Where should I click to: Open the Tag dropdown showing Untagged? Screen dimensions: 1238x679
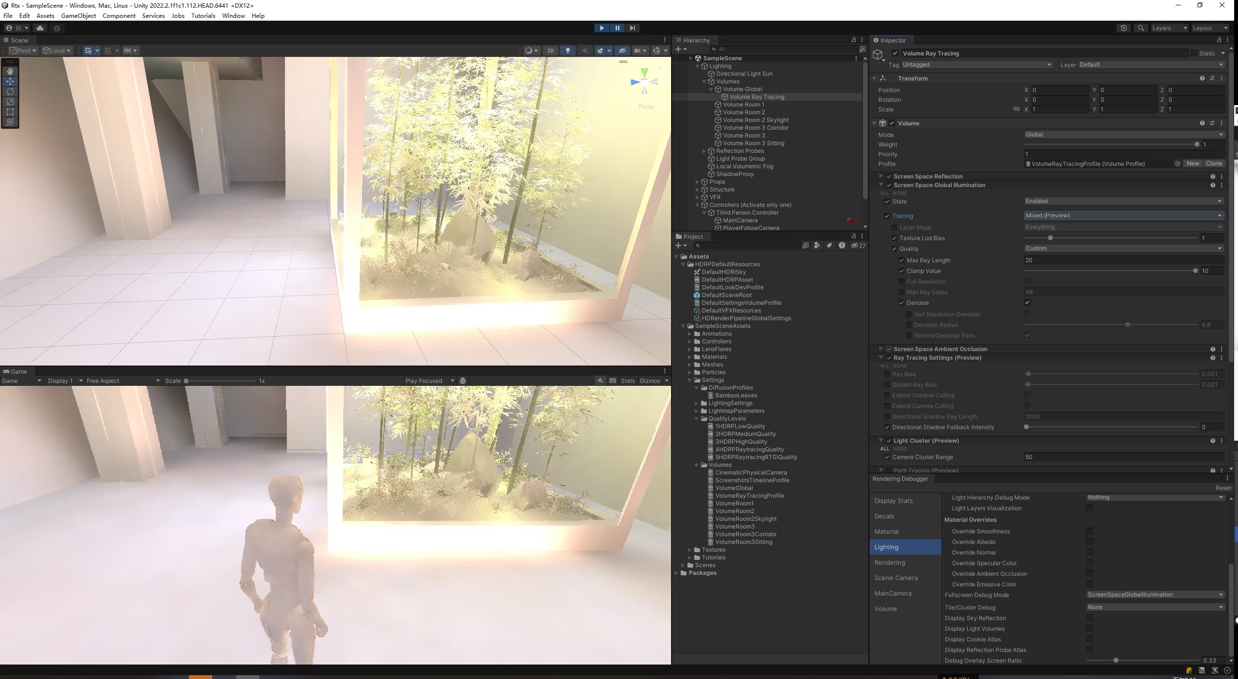[x=977, y=65]
